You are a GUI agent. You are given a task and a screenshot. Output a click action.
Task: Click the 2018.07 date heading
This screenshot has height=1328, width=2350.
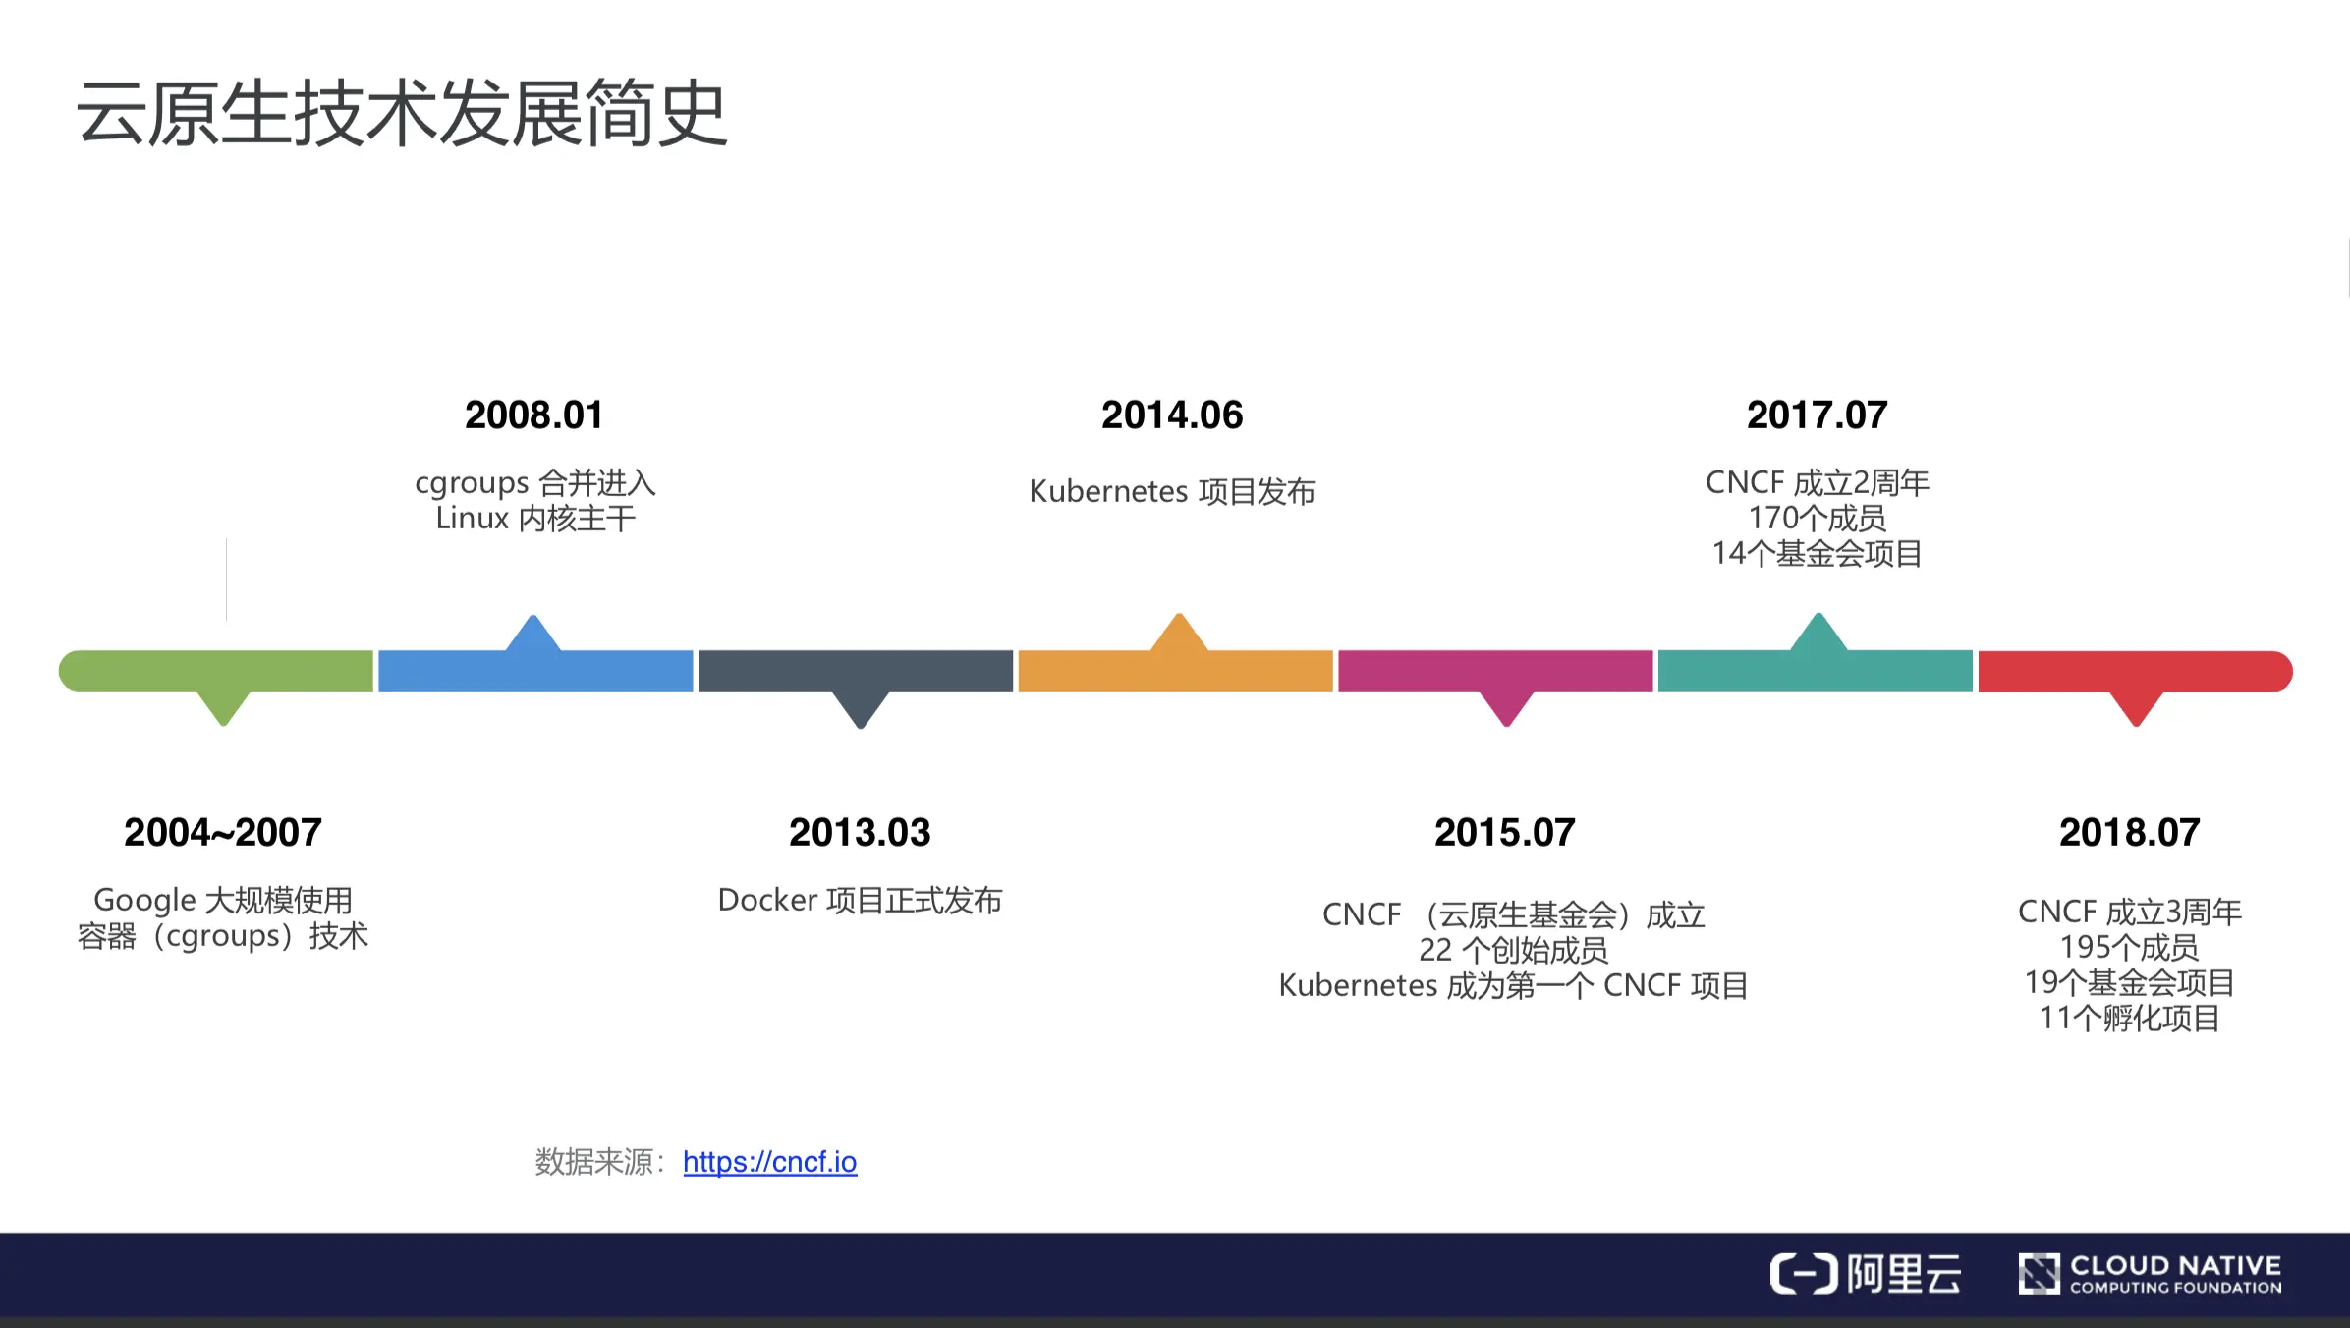tap(2129, 833)
